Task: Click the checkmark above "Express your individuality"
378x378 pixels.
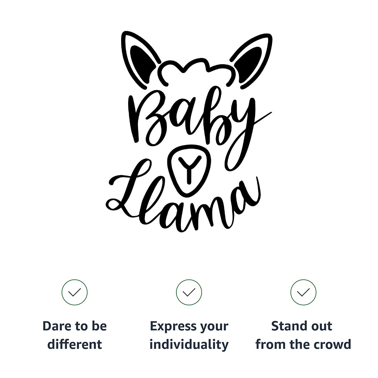Action: pyautogui.click(x=189, y=292)
